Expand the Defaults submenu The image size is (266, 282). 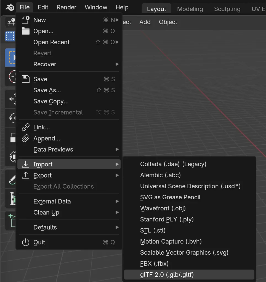click(x=117, y=227)
